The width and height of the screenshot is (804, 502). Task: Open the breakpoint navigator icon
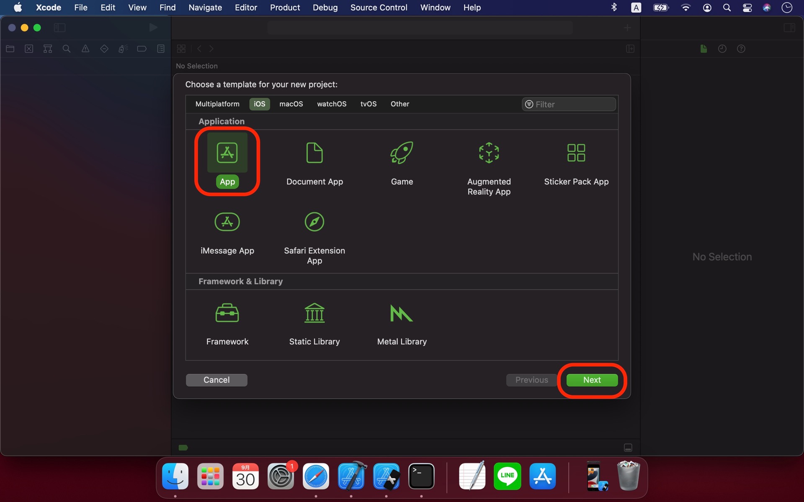coord(142,49)
